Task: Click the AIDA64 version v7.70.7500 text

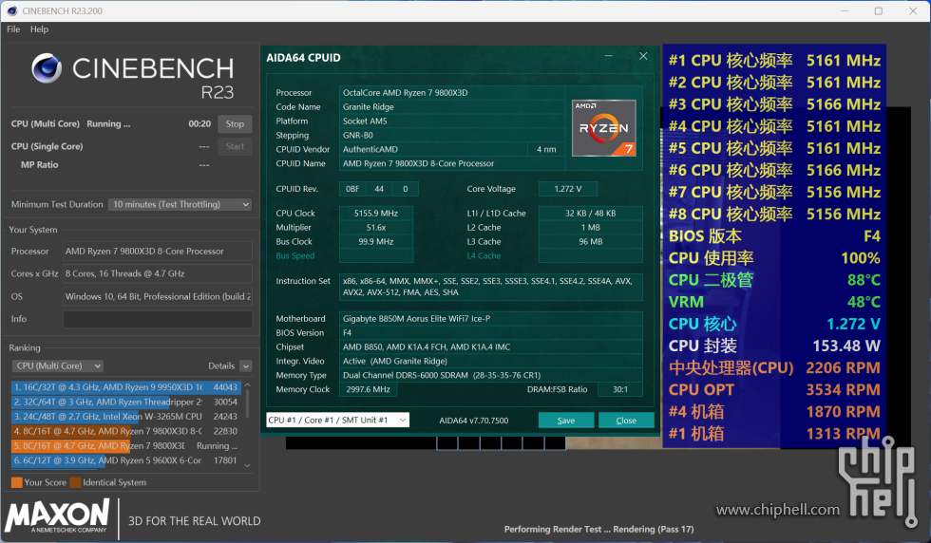Action: click(474, 421)
